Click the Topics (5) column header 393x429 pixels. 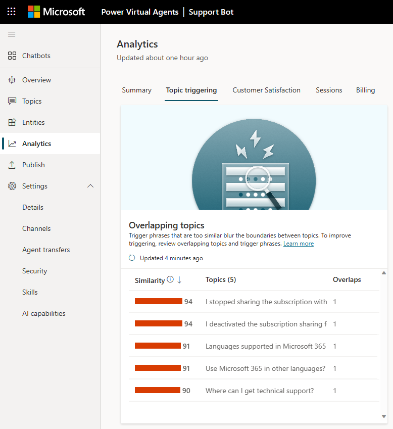coord(221,279)
